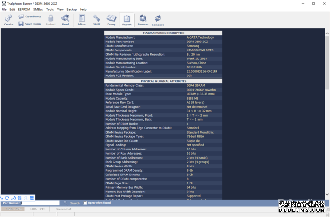Click the Compare arrows icon

pos(157,18)
